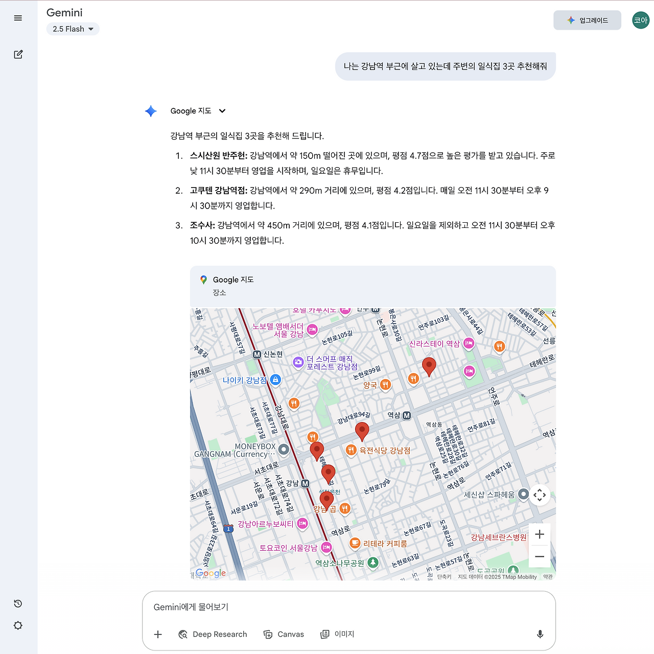Collapse the Google 지도 response with its chevron

pyautogui.click(x=222, y=111)
